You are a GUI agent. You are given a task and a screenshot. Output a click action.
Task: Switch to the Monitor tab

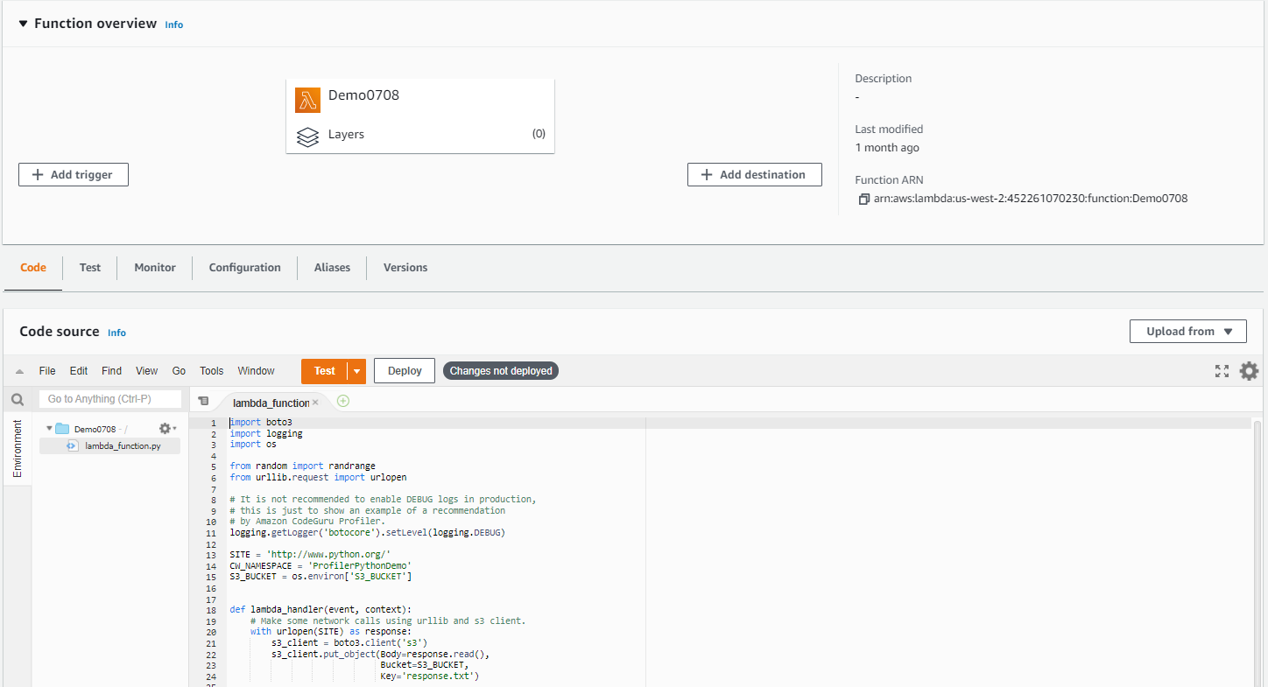pyautogui.click(x=154, y=268)
